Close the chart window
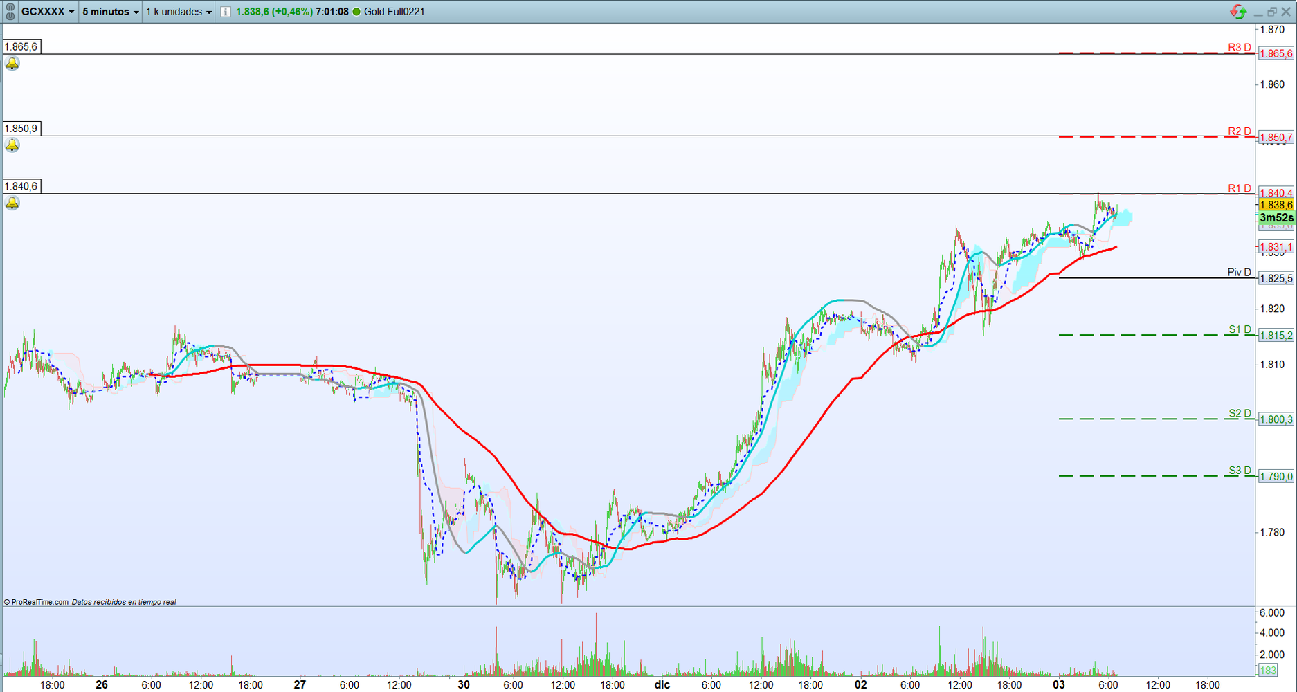 (1286, 12)
